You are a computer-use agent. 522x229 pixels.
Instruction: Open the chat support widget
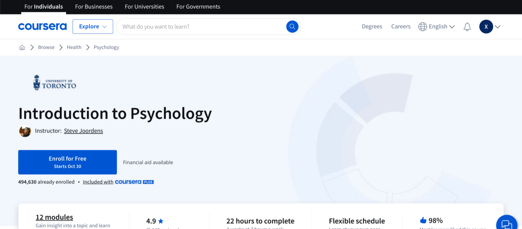coord(507,223)
